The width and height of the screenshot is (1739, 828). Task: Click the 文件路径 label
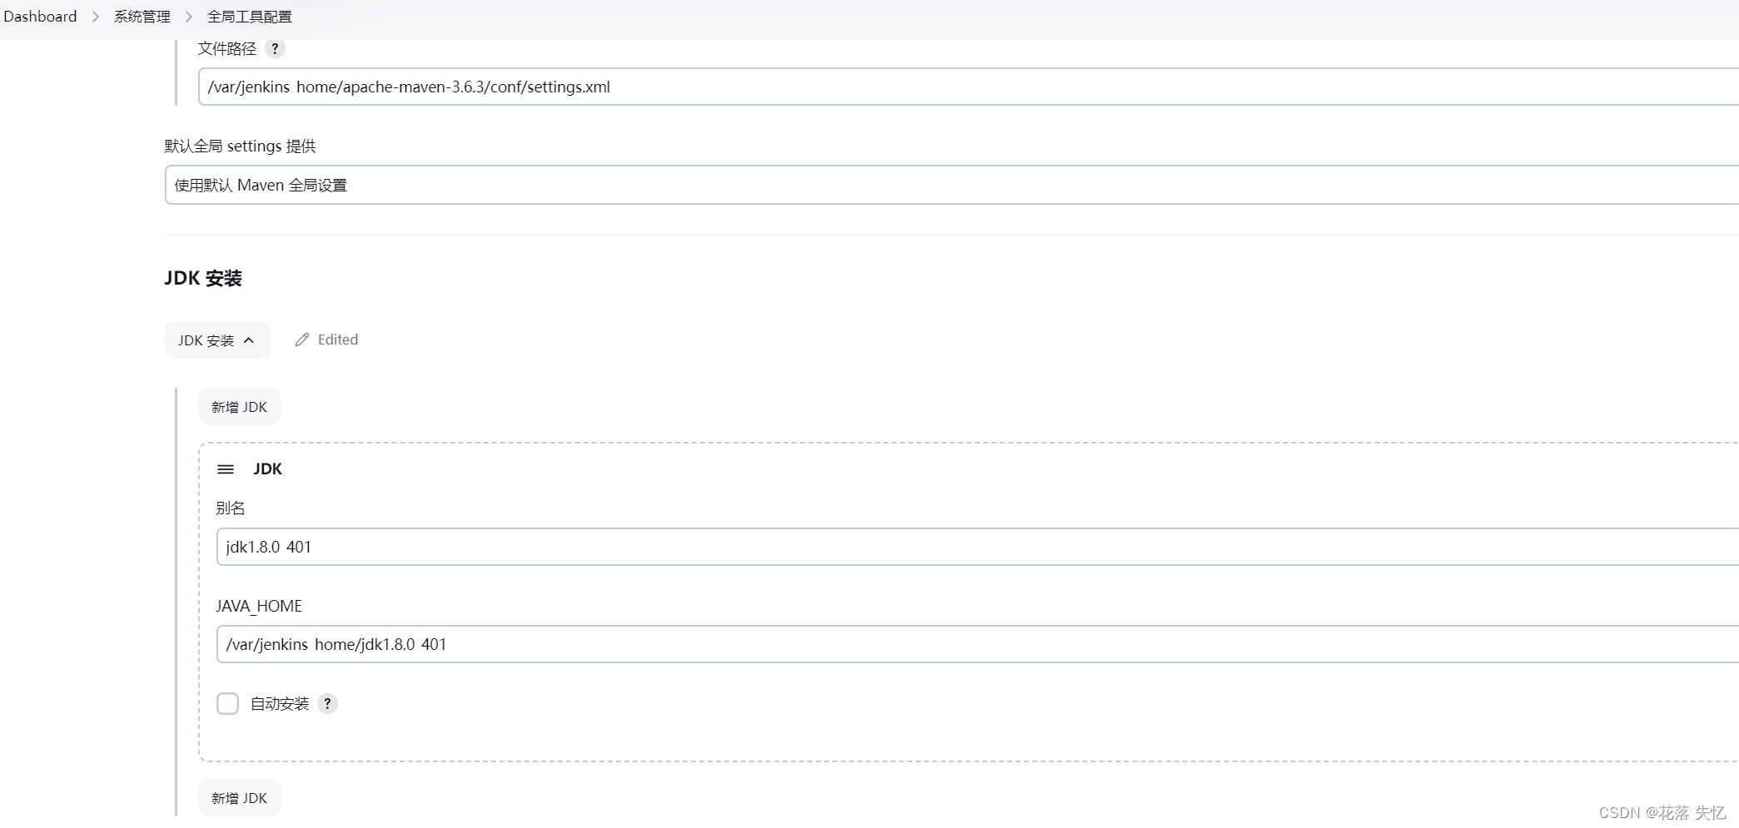coord(227,49)
